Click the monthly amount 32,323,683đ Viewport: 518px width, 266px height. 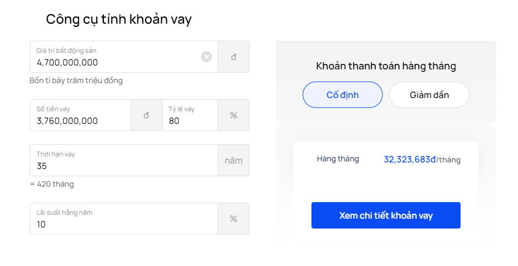[410, 160]
